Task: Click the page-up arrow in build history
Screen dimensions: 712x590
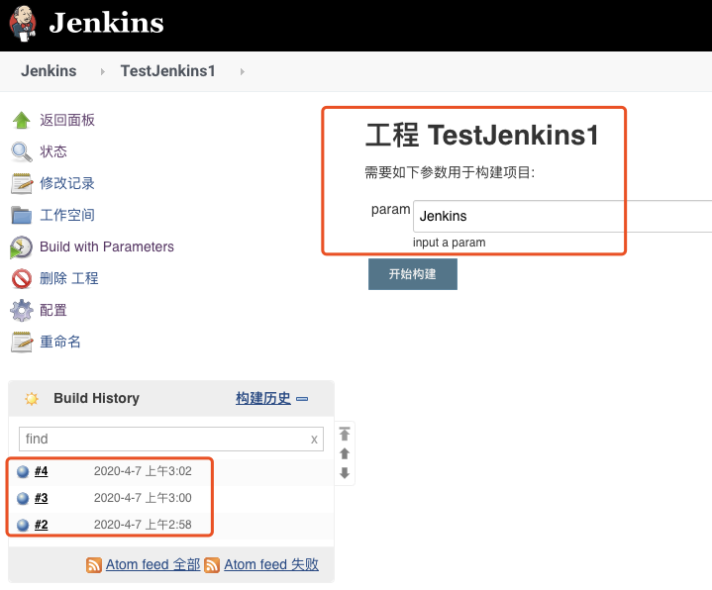Action: point(345,453)
